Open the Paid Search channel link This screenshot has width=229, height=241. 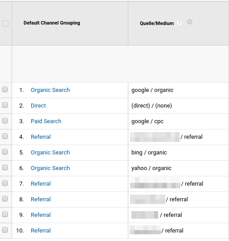coord(46,121)
